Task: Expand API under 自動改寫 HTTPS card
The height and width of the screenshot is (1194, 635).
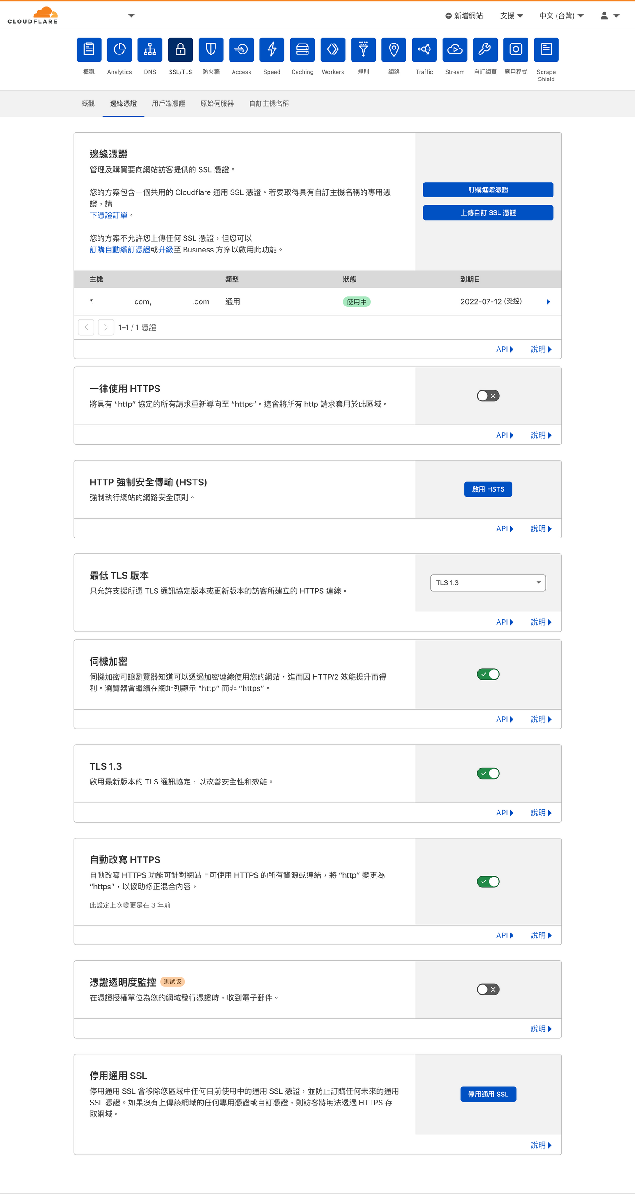Action: 504,935
